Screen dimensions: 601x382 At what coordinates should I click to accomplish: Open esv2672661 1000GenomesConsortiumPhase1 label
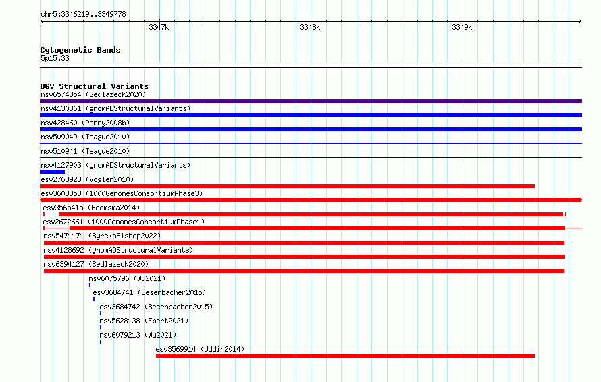pyautogui.click(x=124, y=222)
